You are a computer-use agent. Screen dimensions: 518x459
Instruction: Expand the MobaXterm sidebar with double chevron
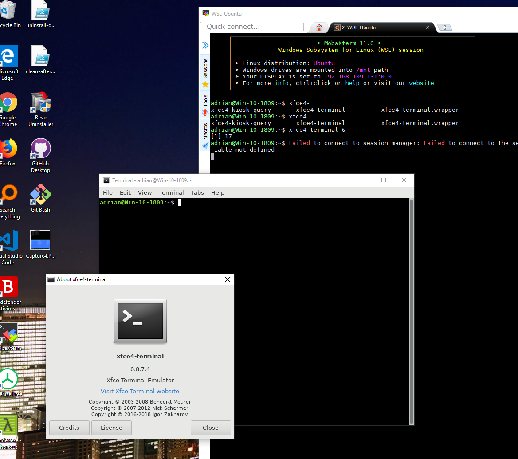(205, 45)
